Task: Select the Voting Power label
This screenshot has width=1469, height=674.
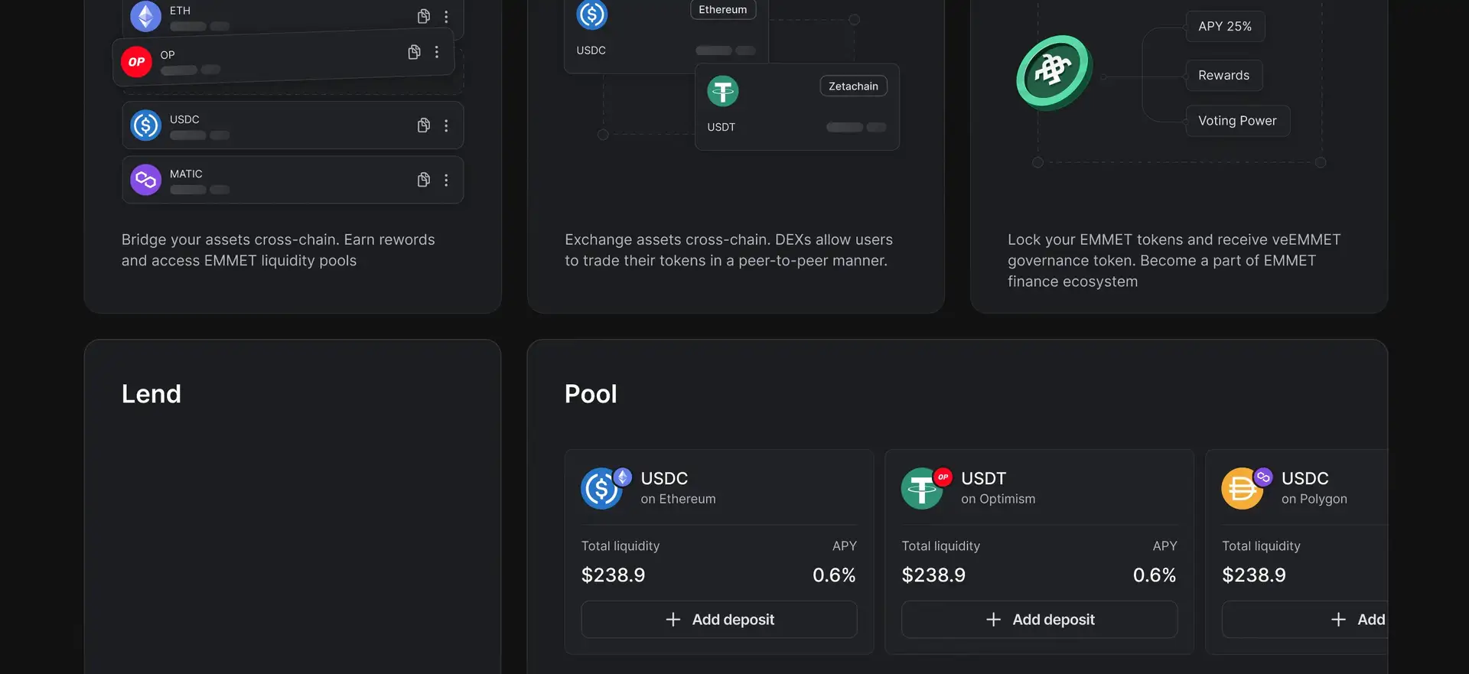Action: [x=1237, y=121]
